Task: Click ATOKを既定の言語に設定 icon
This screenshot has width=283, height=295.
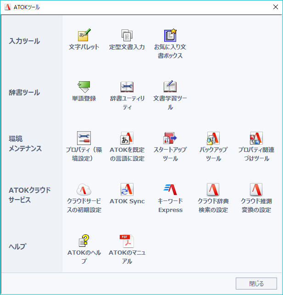Action: 127,138
